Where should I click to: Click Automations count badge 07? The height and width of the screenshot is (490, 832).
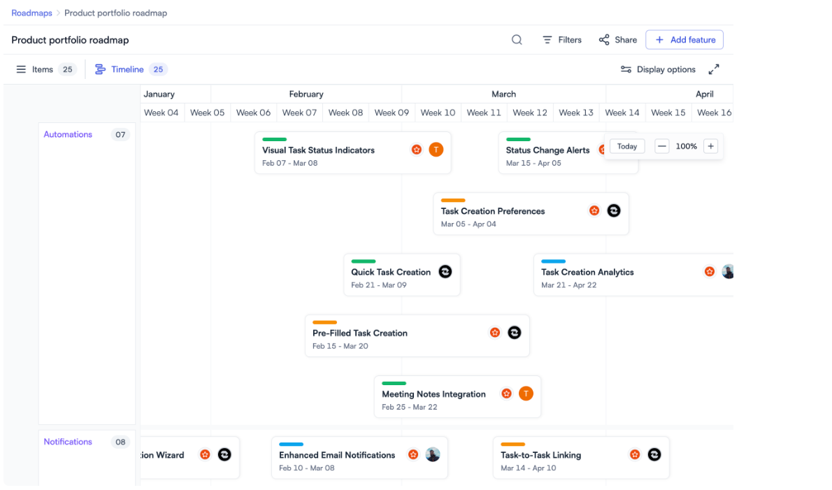pyautogui.click(x=120, y=135)
